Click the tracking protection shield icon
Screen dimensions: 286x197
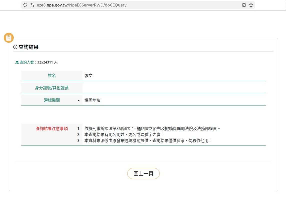[25, 5]
